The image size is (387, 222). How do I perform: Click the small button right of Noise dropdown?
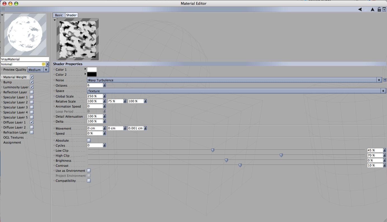pos(385,80)
